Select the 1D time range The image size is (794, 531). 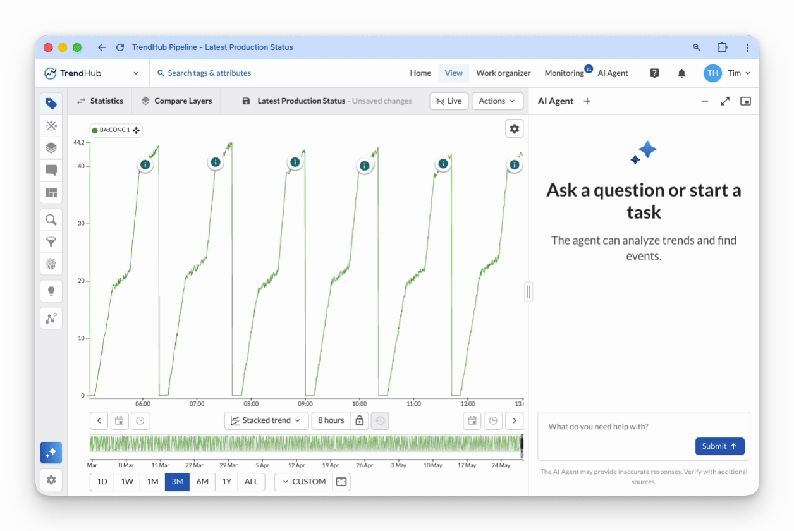coord(102,482)
